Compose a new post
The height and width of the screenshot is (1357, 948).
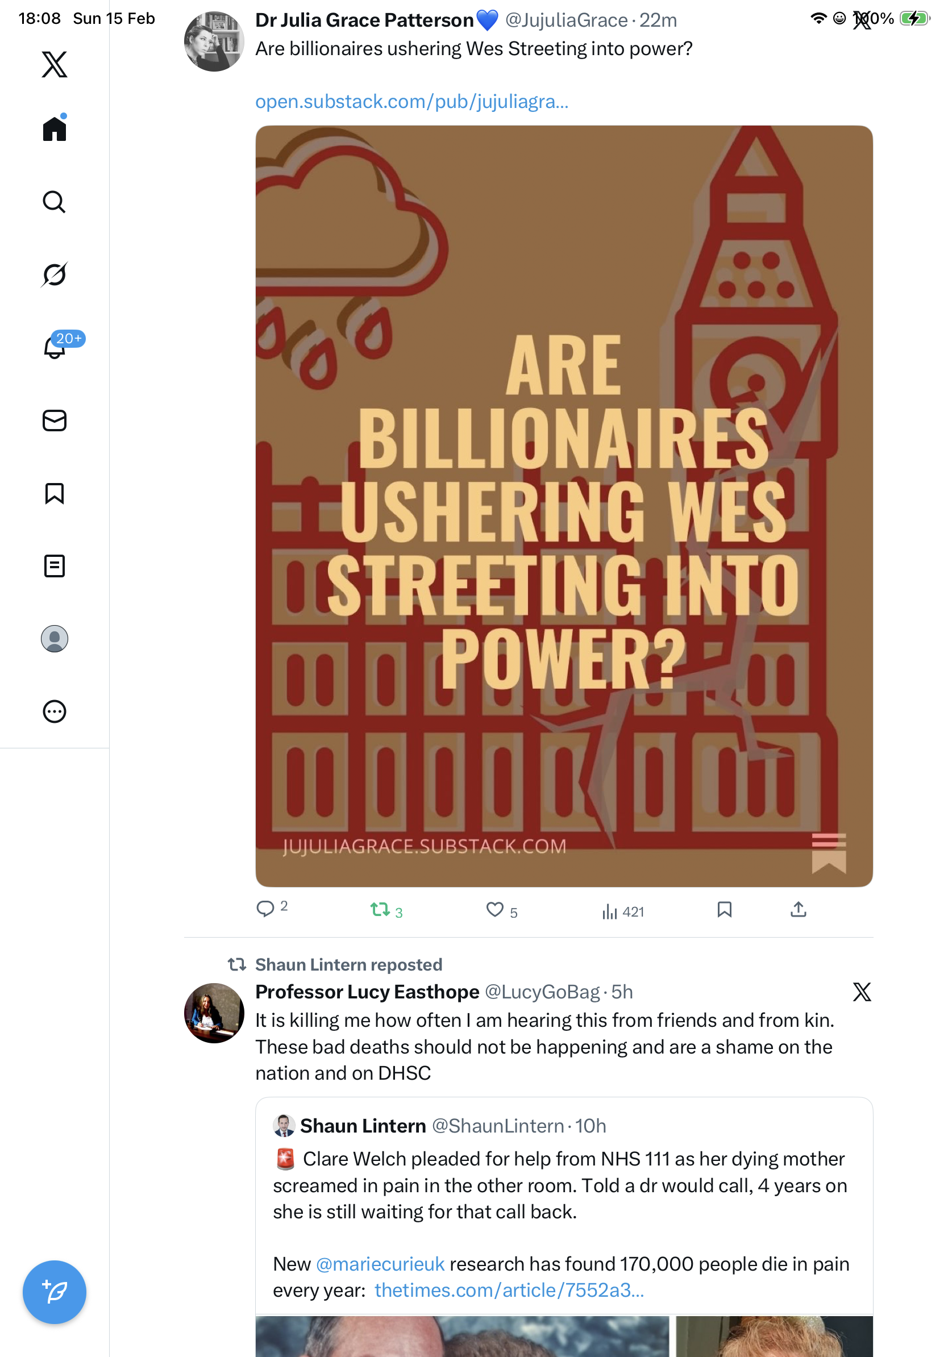[x=55, y=1292]
